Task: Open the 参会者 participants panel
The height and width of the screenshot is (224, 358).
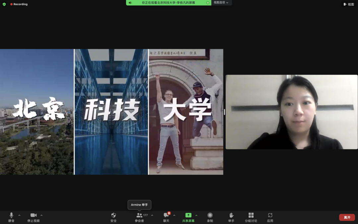Action: (139, 217)
